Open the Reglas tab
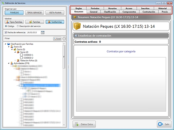This screenshot has width=174, height=130. click(79, 8)
